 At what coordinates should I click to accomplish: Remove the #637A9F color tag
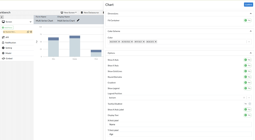119,42
